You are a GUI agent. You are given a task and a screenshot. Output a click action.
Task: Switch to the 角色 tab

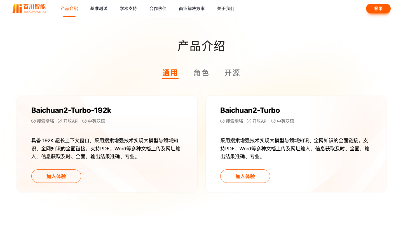click(201, 73)
